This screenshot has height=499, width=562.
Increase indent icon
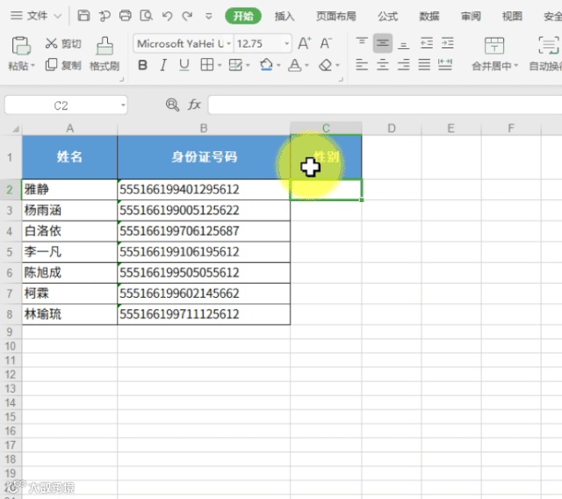(x=447, y=43)
